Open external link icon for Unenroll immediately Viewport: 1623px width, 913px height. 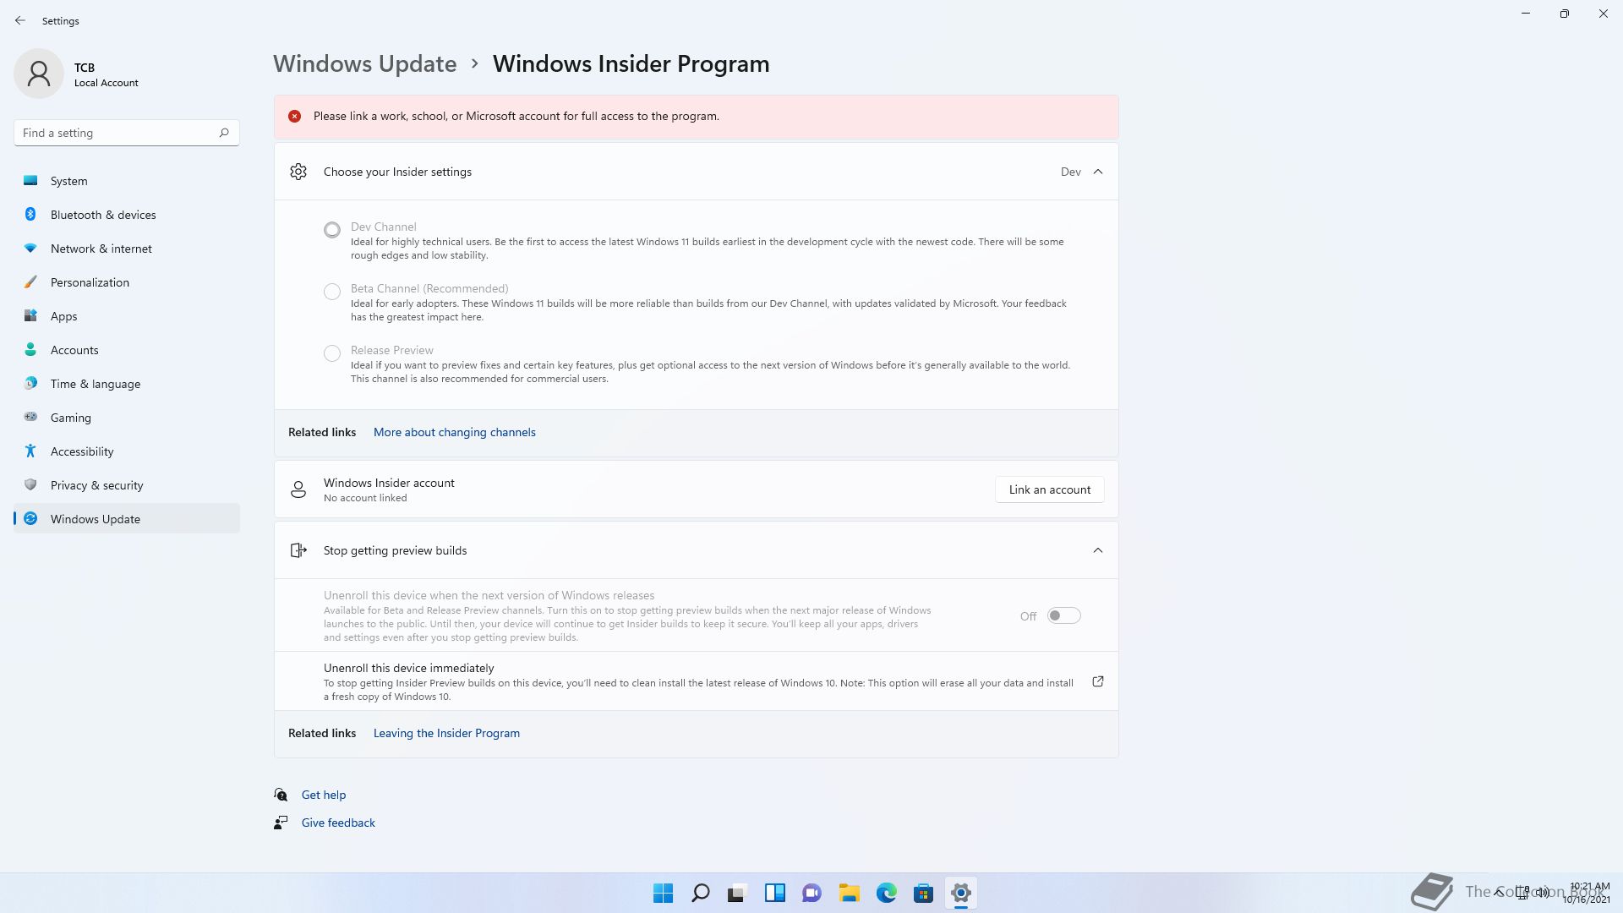click(1098, 681)
